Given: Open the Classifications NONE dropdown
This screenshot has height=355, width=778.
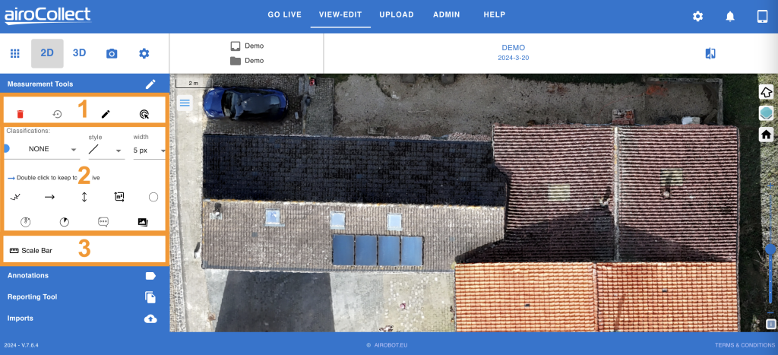Looking at the screenshot, I should point(46,150).
